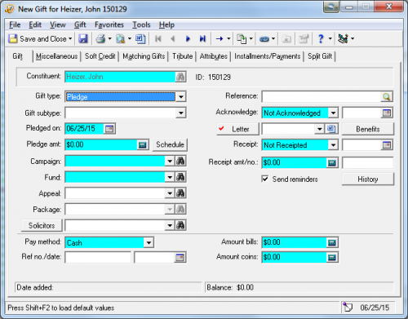408x319 pixels.
Task: Click the blue link chain toolbar icon
Action: coord(264,39)
